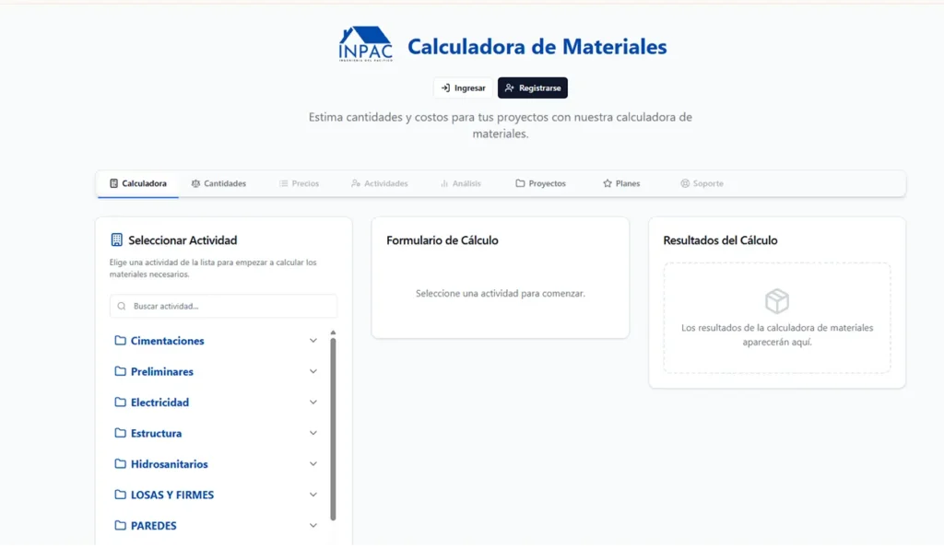Click the Ingresar button
The image size is (944, 548).
pos(463,87)
